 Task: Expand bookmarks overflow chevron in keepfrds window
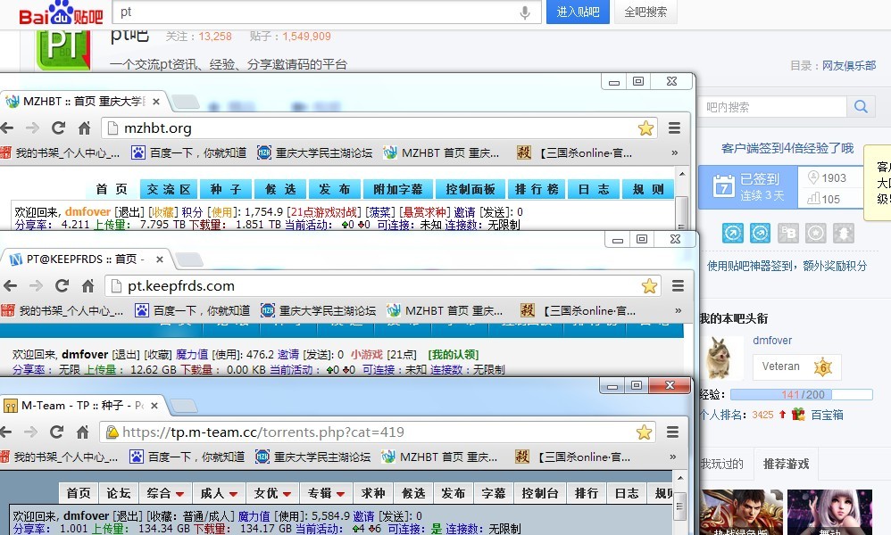(678, 310)
